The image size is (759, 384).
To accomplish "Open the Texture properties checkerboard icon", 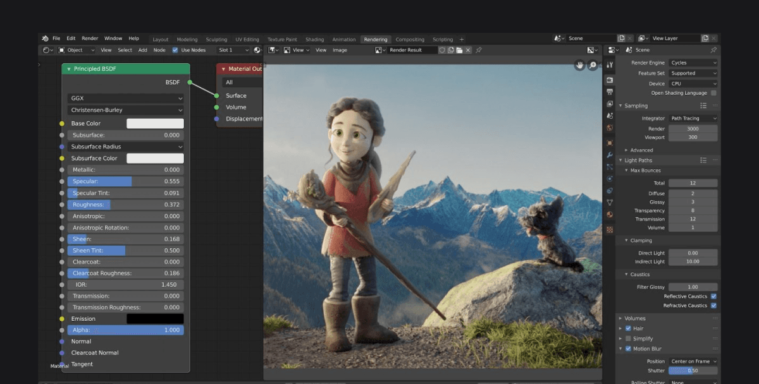I will [x=610, y=230].
